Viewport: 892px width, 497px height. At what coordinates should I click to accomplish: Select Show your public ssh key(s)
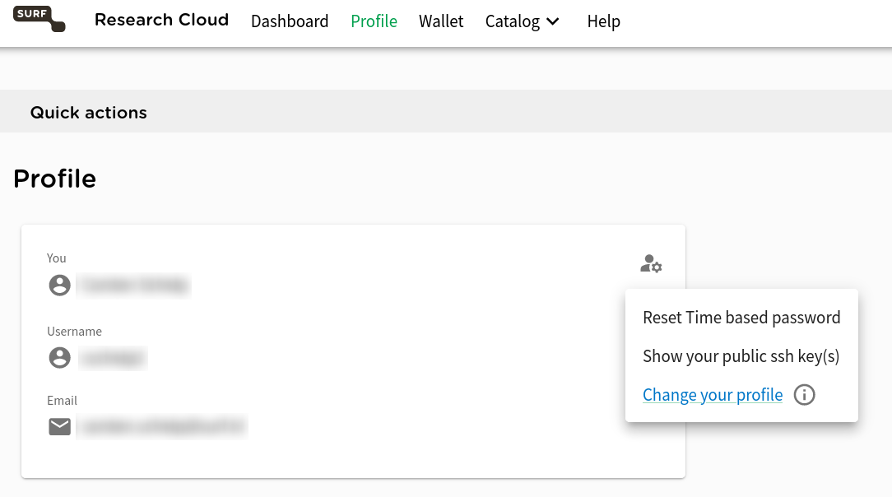[741, 356]
